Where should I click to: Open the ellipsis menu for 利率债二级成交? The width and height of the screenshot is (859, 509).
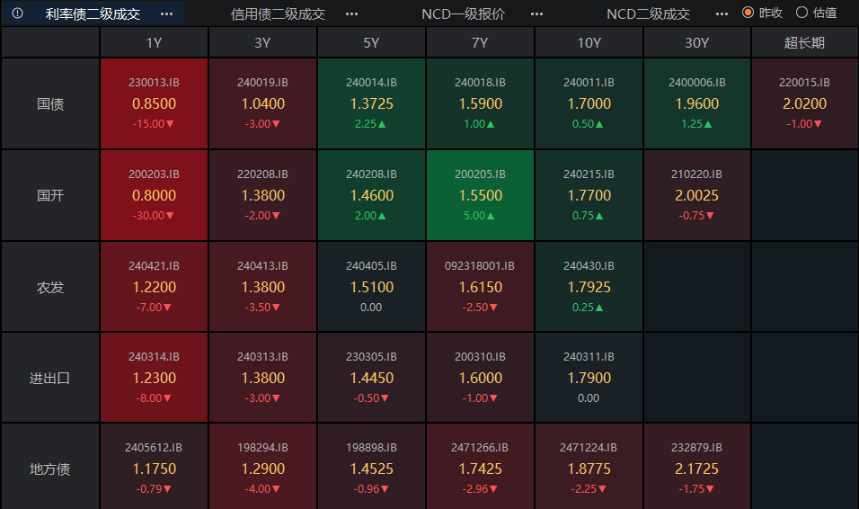pyautogui.click(x=166, y=13)
